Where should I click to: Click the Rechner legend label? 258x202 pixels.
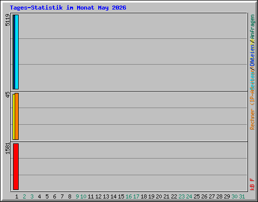252,119
